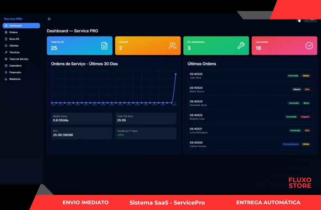Click the dollar icon beside Financeiro

pos(6,72)
